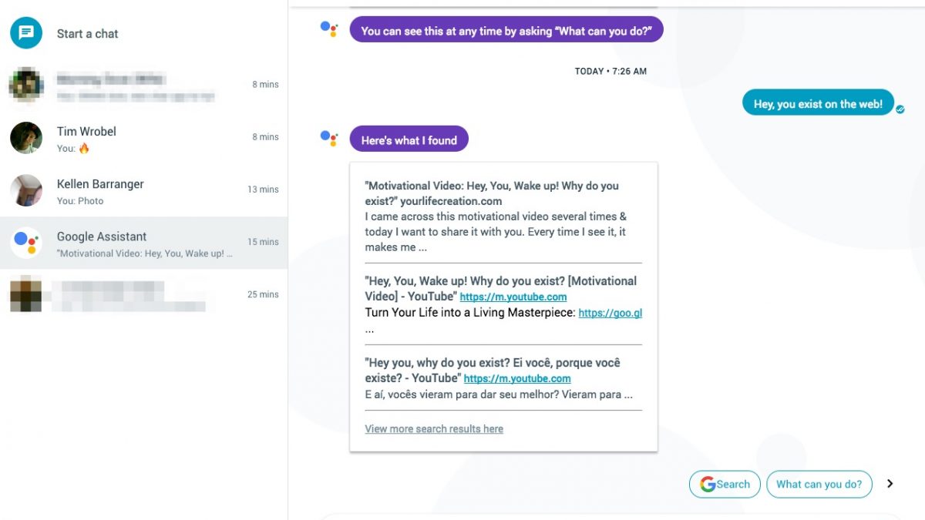This screenshot has width=925, height=520.
Task: Open m.youtube.com link in third result
Action: click(517, 378)
